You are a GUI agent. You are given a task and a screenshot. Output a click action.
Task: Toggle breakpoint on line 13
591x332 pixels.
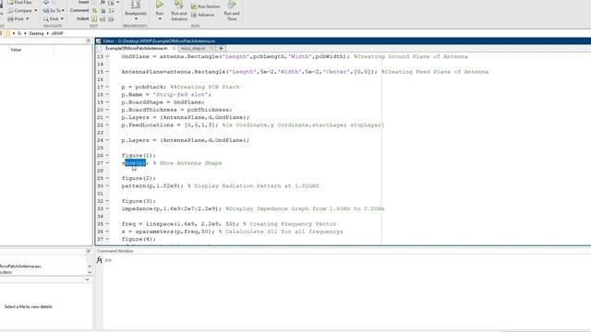[107, 56]
